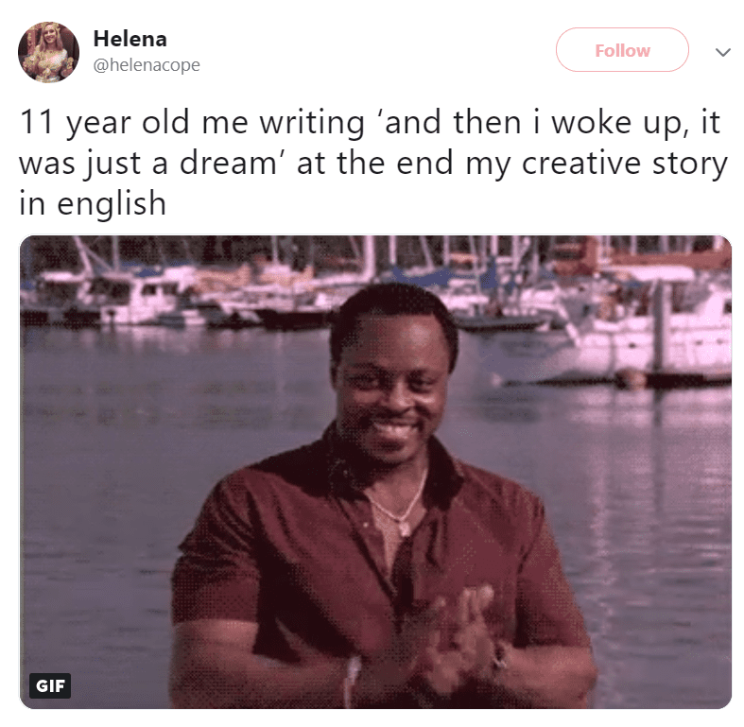Click the word 'creative story' in the tweet
This screenshot has width=744, height=727.
click(625, 164)
